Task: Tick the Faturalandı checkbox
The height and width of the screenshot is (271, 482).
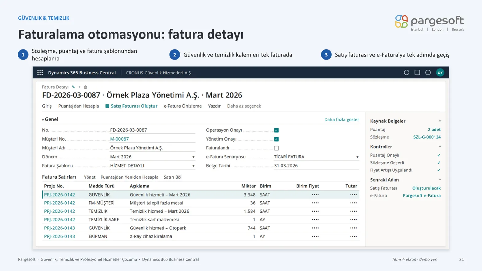Action: tap(276, 148)
